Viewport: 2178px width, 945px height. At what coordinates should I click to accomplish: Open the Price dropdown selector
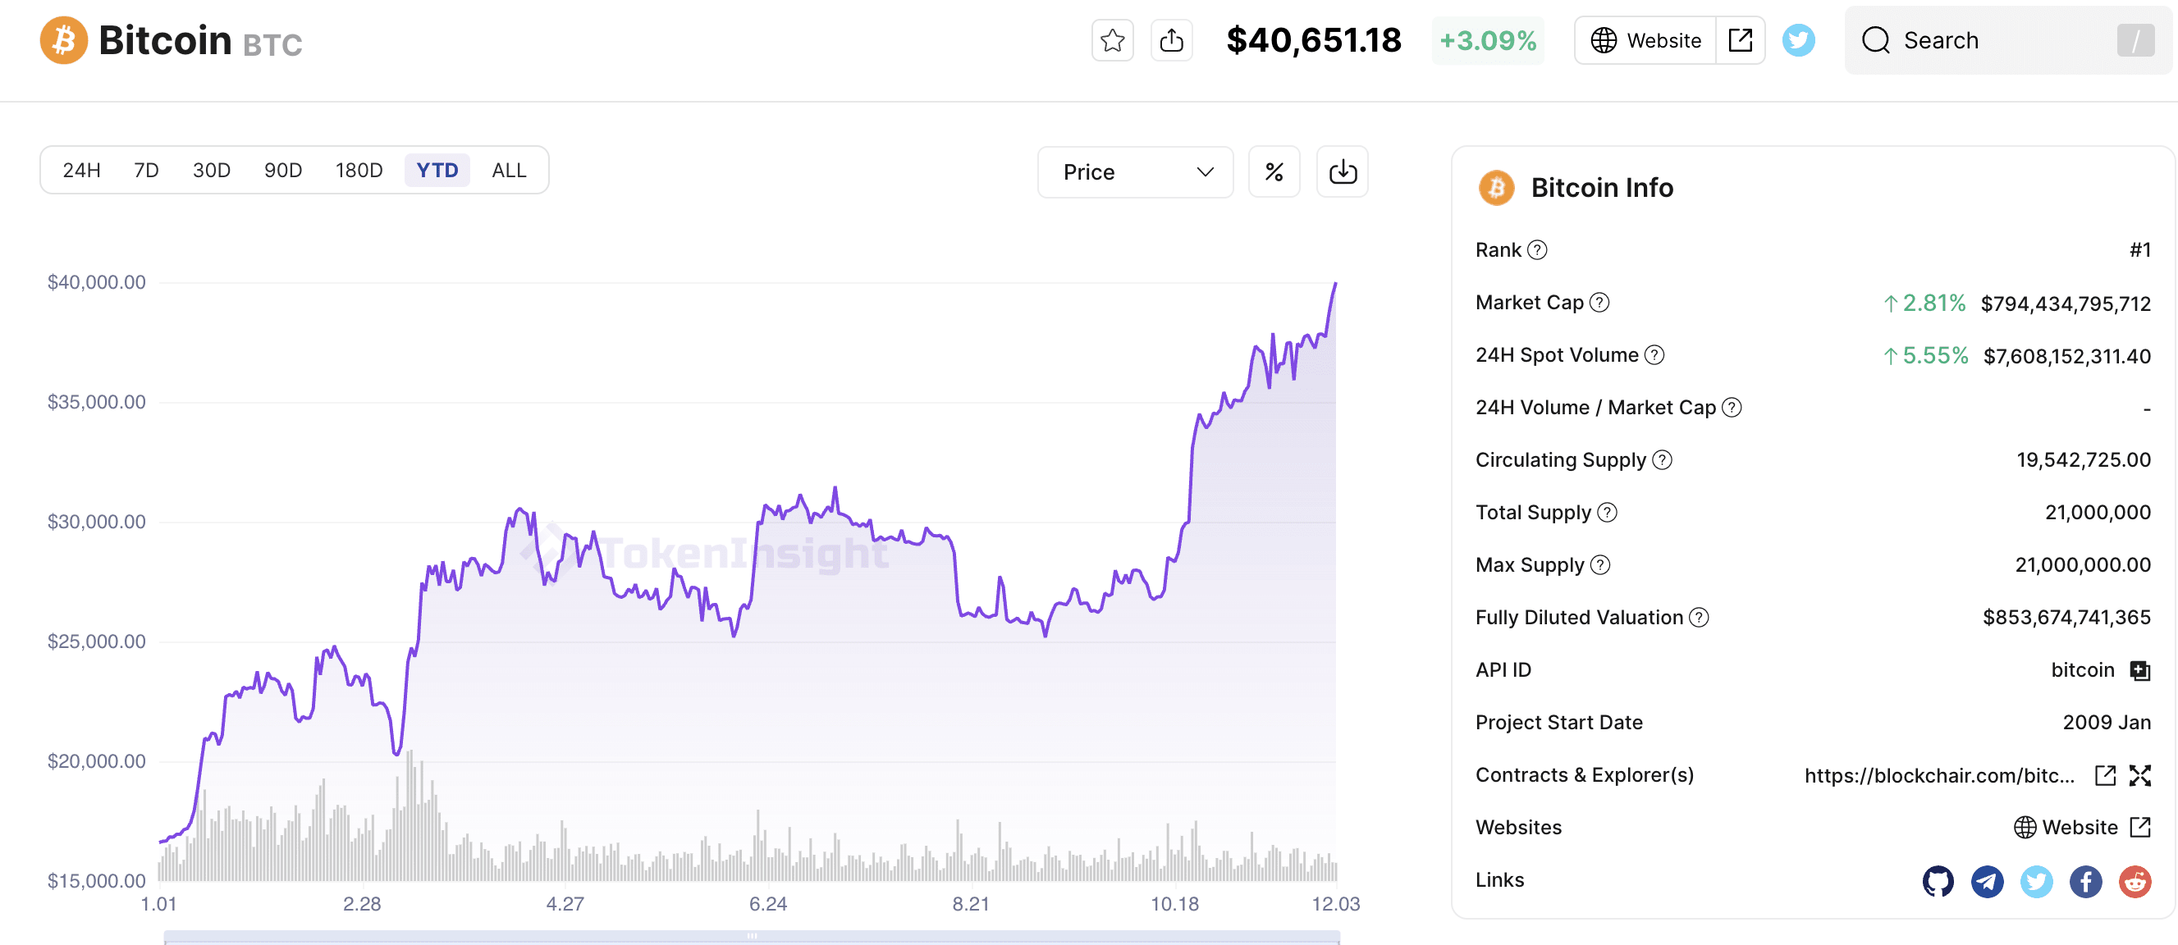click(1136, 171)
